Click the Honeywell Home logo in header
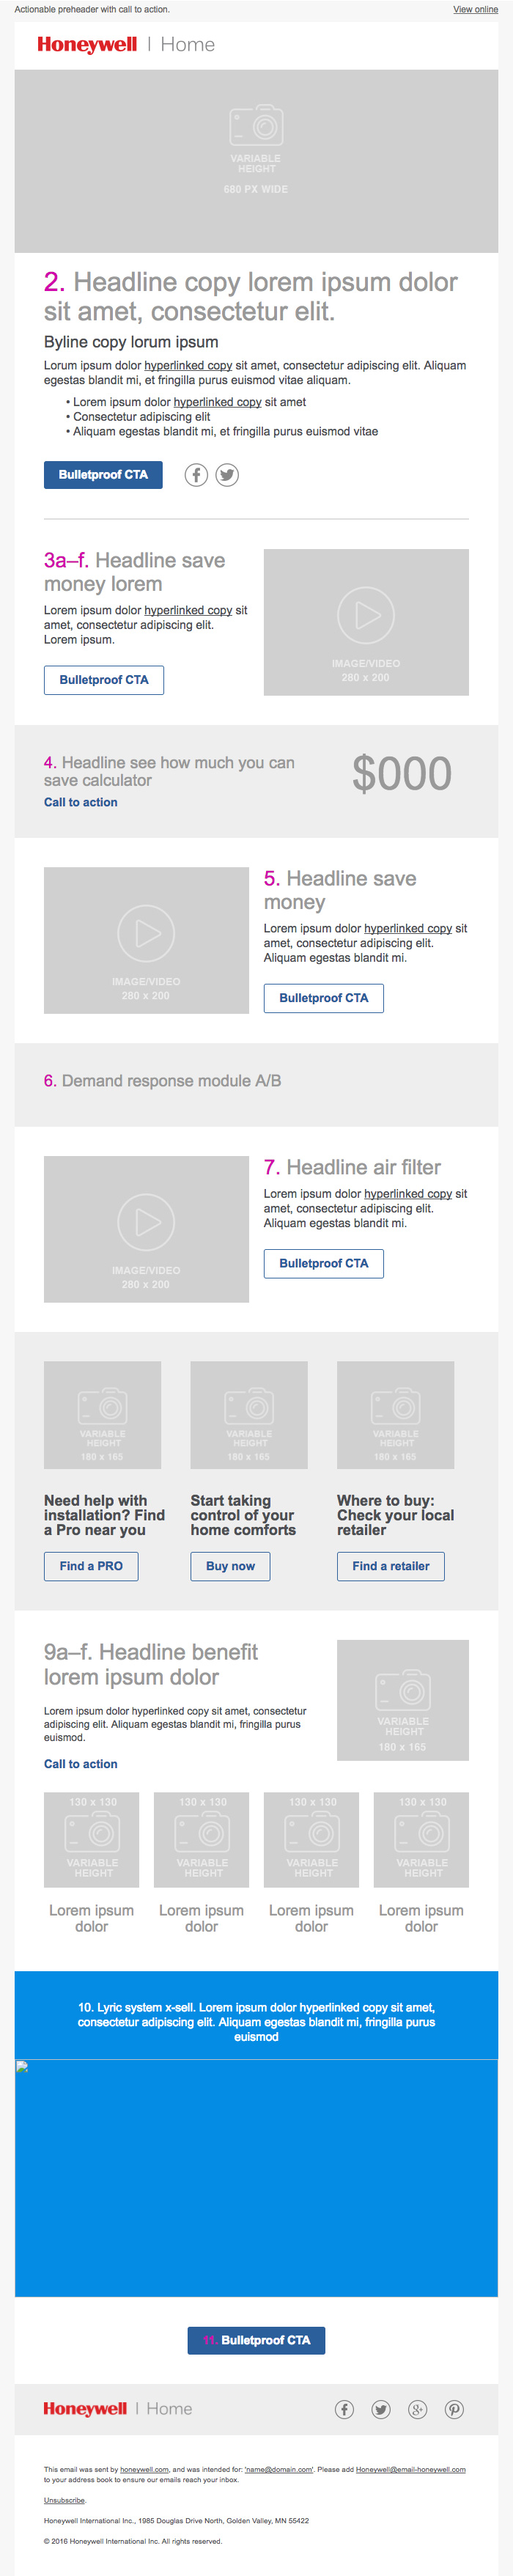 tap(126, 45)
